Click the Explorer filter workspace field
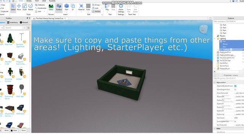The image size is (244, 137). point(228,21)
